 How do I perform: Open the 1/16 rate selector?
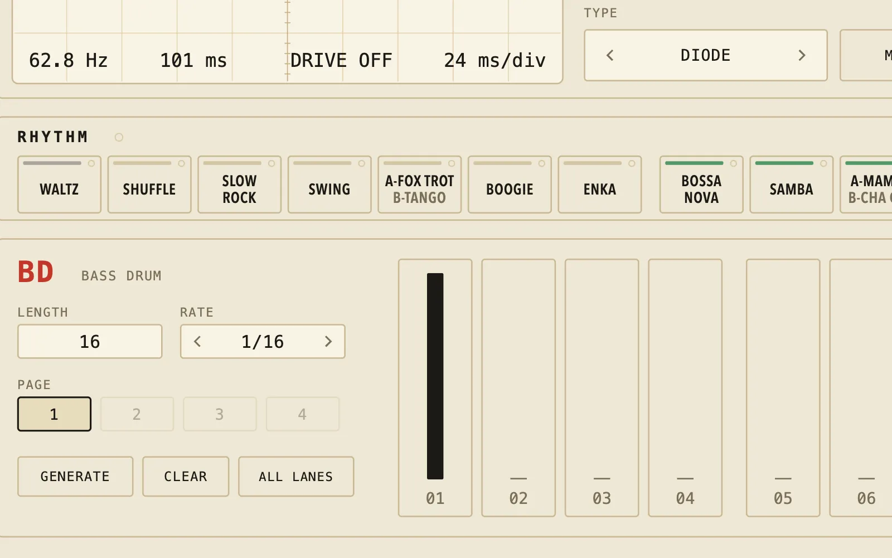(x=263, y=341)
